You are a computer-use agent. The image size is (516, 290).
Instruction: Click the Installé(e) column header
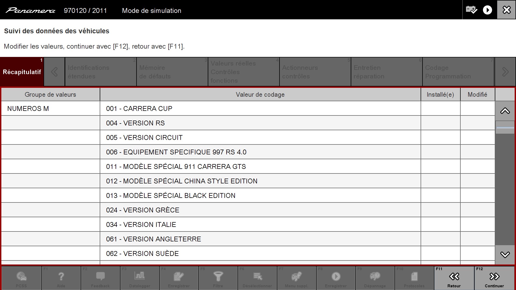tap(440, 95)
